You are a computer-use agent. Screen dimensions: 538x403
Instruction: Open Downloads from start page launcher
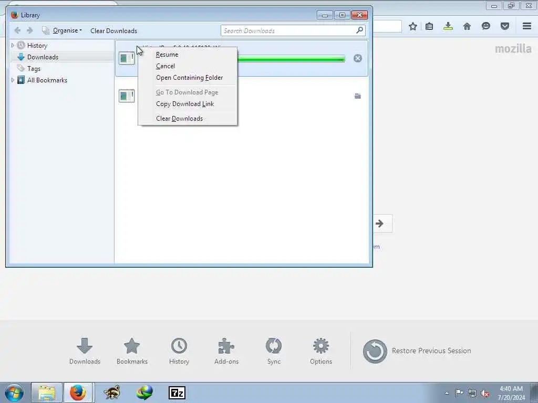coord(85,351)
